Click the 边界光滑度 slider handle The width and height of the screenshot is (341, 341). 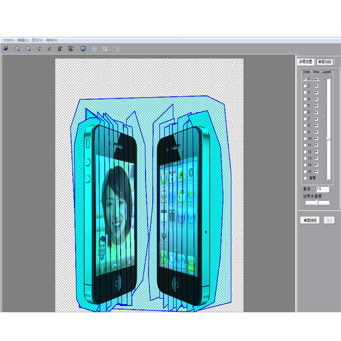(317, 202)
